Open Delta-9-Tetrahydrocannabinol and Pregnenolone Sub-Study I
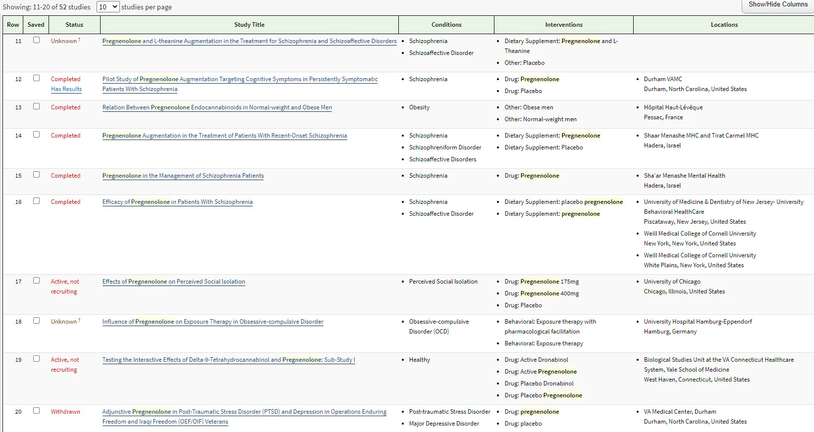Image resolution: width=814 pixels, height=432 pixels. [x=228, y=360]
